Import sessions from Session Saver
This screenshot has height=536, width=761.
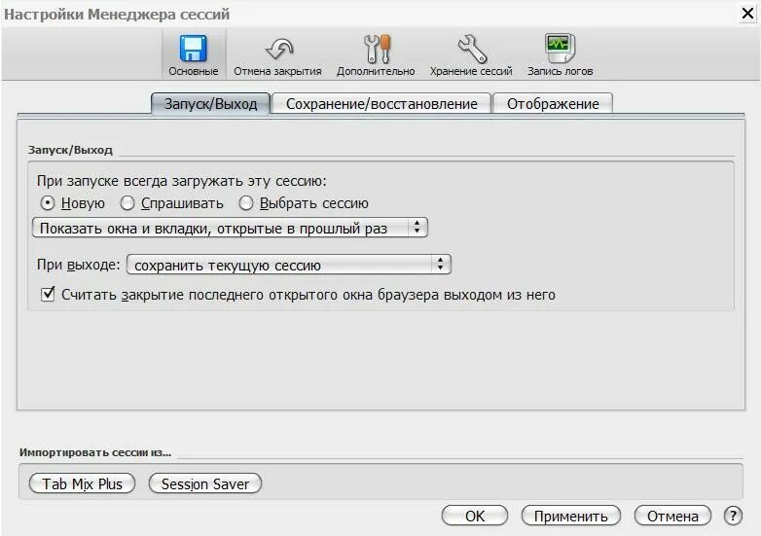click(205, 483)
